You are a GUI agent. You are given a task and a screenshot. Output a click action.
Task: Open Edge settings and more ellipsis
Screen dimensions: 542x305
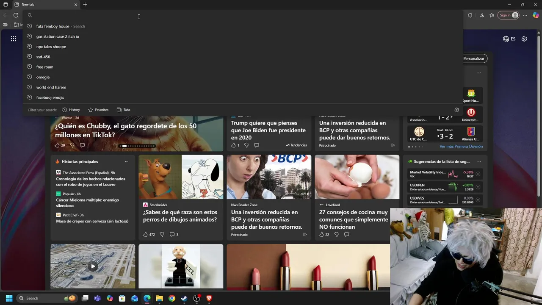point(525,15)
